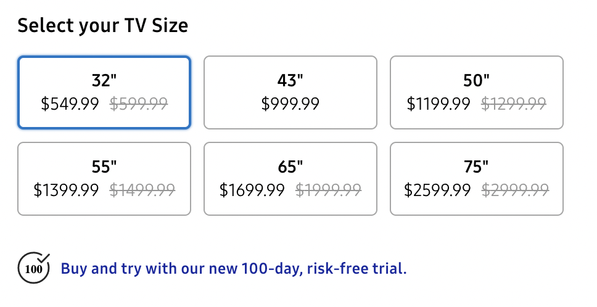Click the $2599.99 sale price

coord(437,190)
